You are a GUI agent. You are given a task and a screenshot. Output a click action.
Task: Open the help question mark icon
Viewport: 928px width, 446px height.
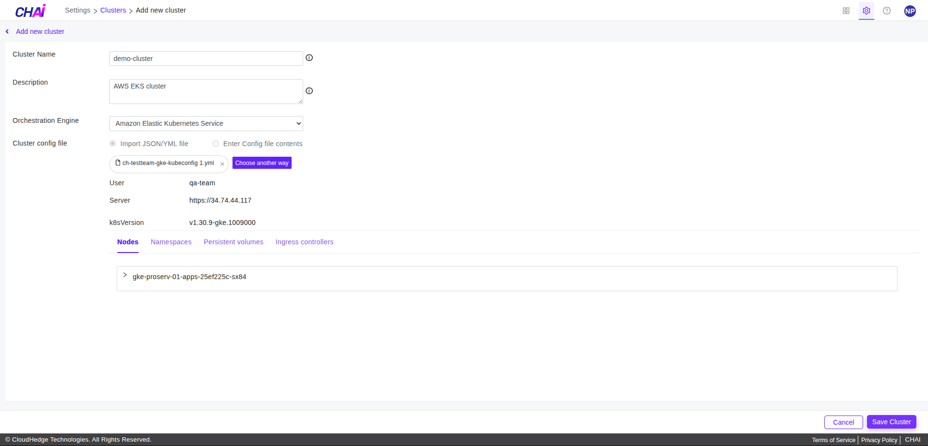point(886,11)
